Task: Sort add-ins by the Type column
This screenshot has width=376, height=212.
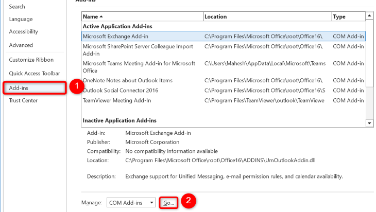Action: pos(349,16)
